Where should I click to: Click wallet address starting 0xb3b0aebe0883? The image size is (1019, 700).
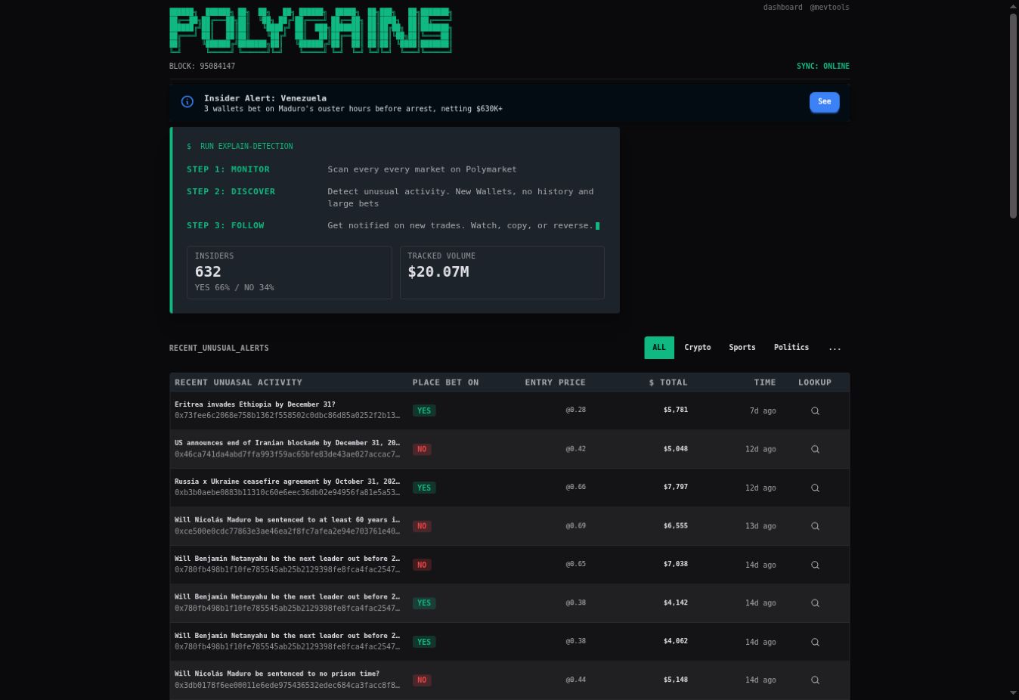[287, 493]
